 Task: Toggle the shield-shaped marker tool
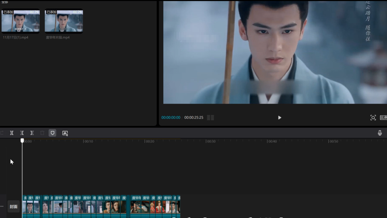pos(53,133)
